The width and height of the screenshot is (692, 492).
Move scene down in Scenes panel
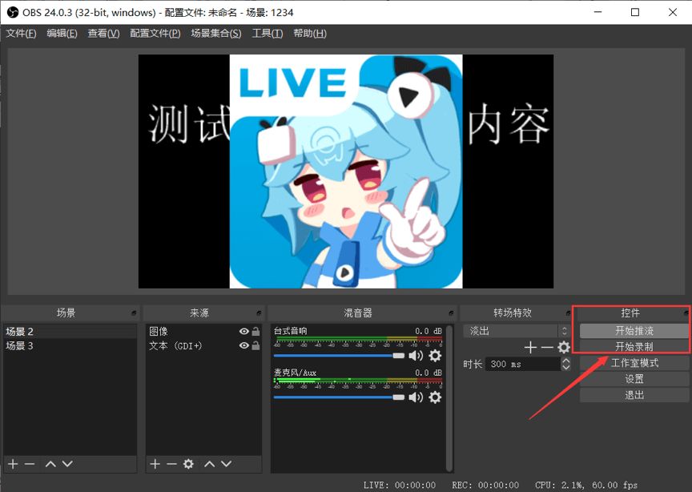[x=67, y=464]
